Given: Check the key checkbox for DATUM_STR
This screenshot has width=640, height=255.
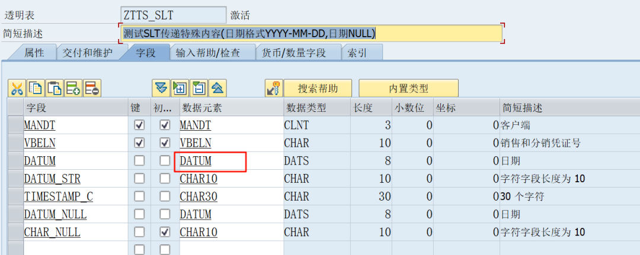Looking at the screenshot, I should (139, 179).
